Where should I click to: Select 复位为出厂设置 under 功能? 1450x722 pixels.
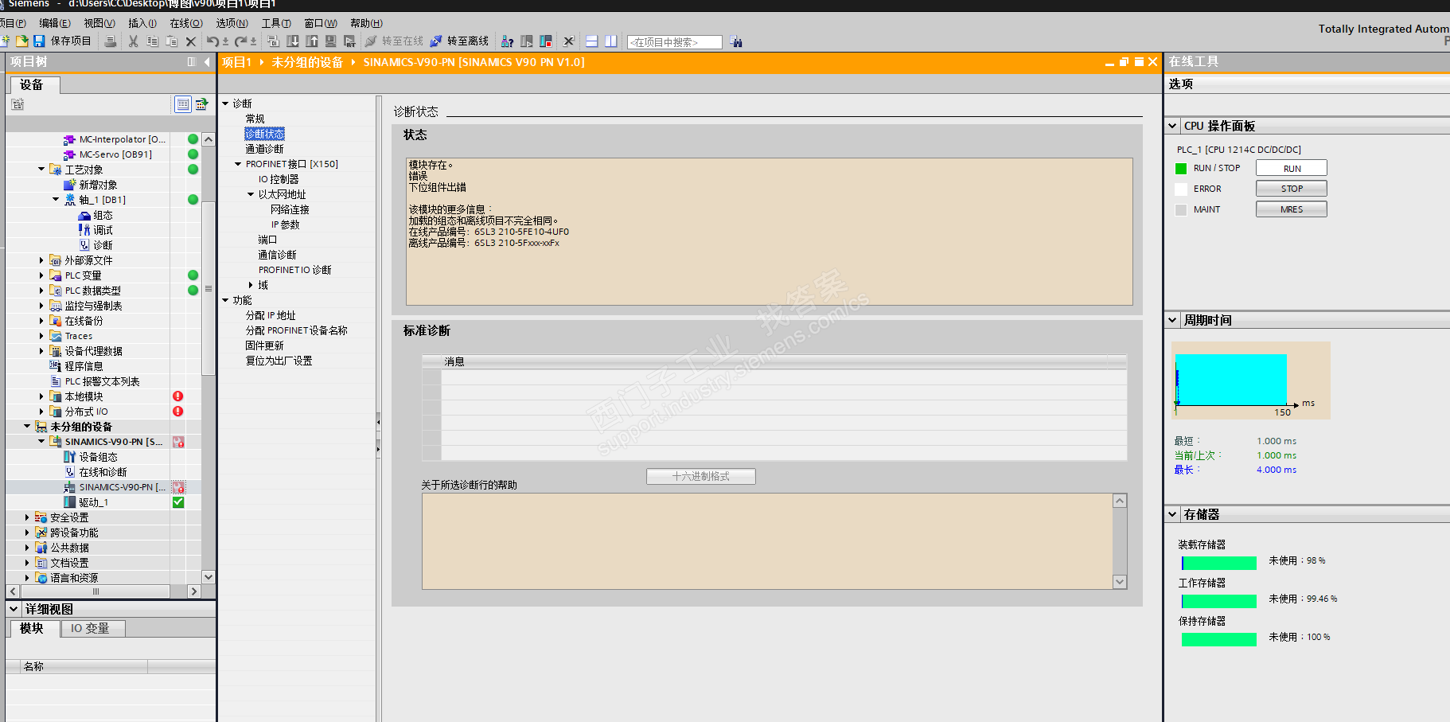[x=279, y=361]
